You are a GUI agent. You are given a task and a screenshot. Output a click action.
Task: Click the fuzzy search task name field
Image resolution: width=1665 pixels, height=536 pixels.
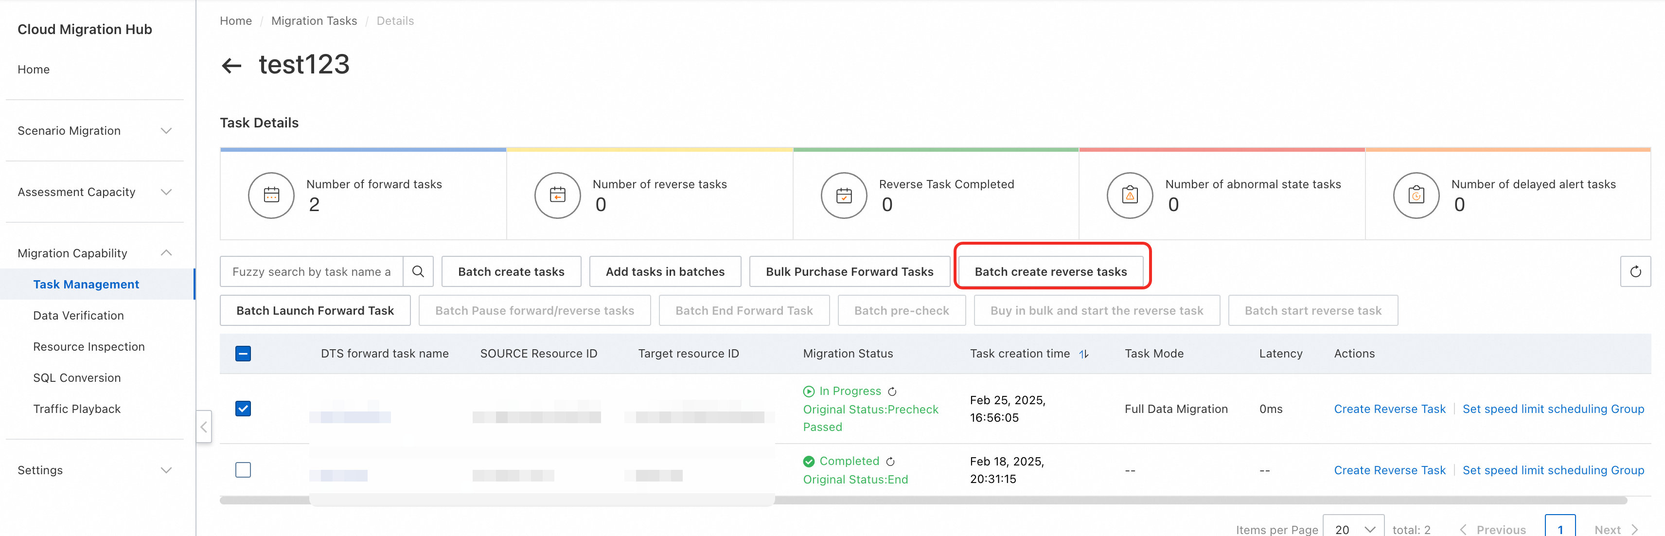[x=312, y=271]
